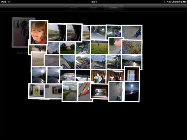The width and height of the screenshot is (187, 140).
Task: Open the child face profile photo
Action: tap(115, 46)
